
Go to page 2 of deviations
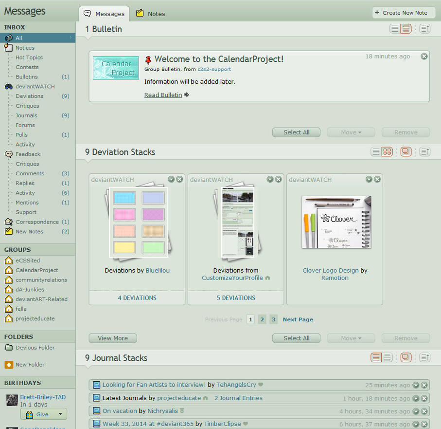pyautogui.click(x=262, y=319)
